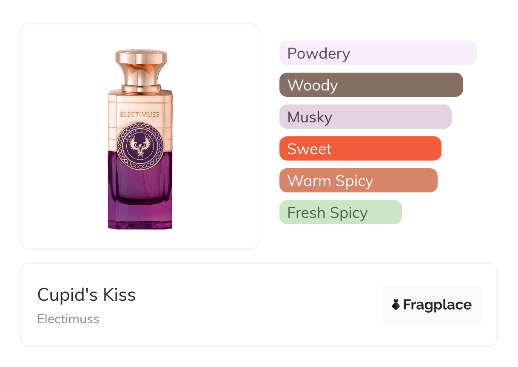Image resolution: width=518 pixels, height=367 pixels.
Task: Click the engraved ELECTIMUSS text on the bottle
Action: tap(140, 114)
